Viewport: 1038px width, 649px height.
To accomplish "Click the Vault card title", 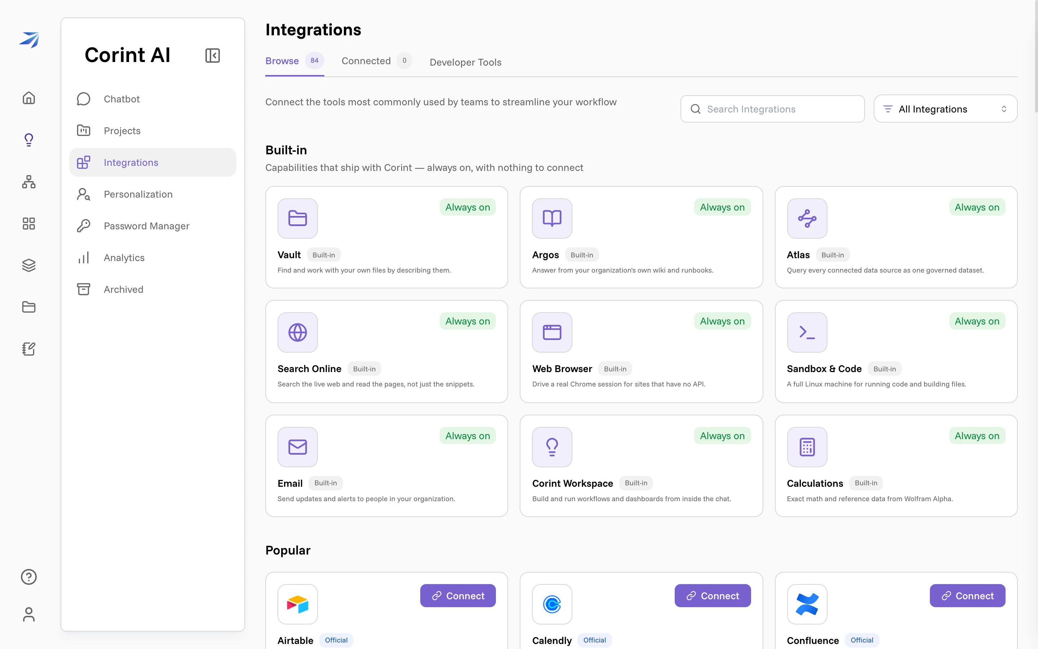I will (289, 255).
